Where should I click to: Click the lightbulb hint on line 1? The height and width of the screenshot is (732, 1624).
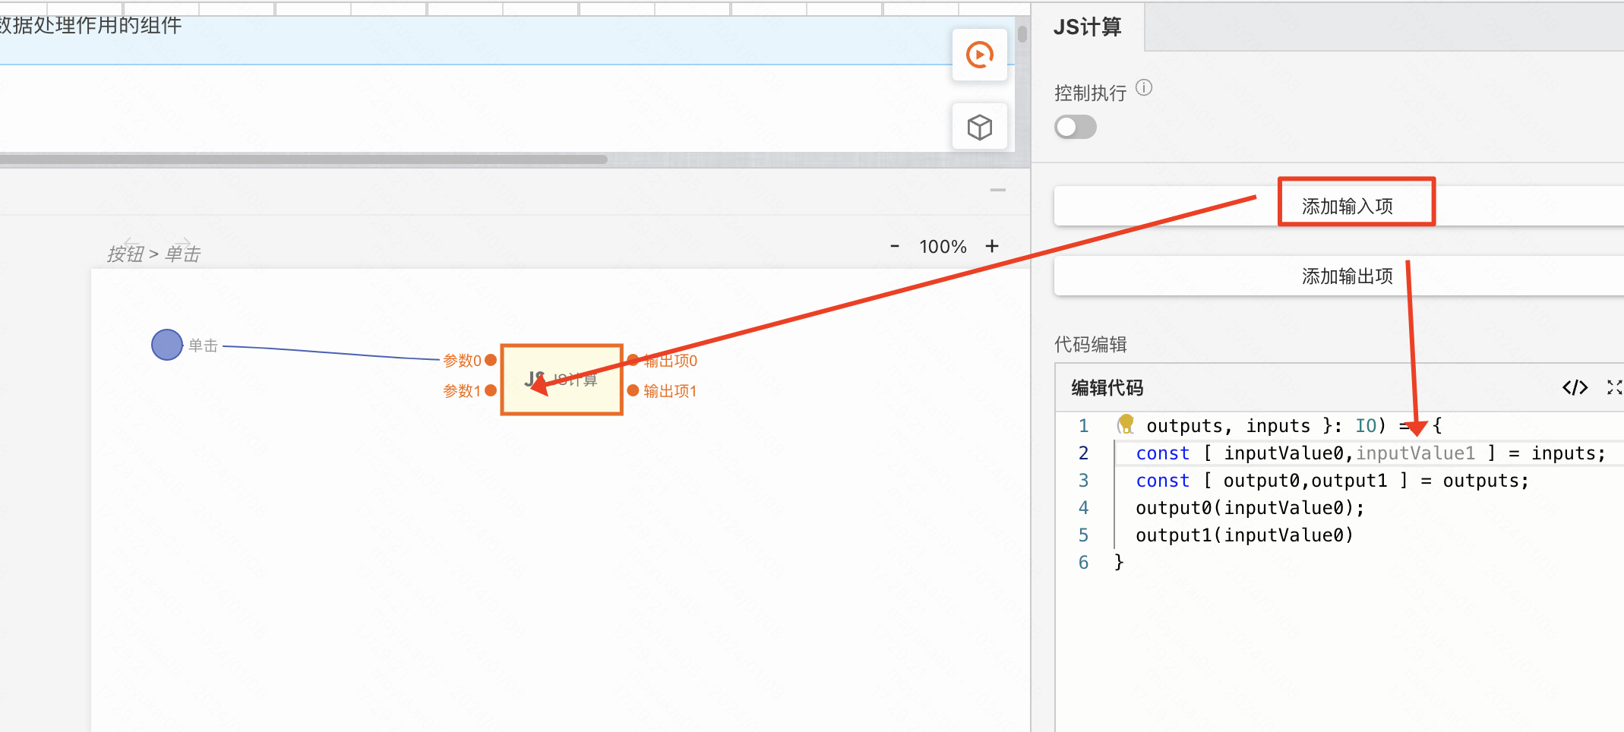1126,424
